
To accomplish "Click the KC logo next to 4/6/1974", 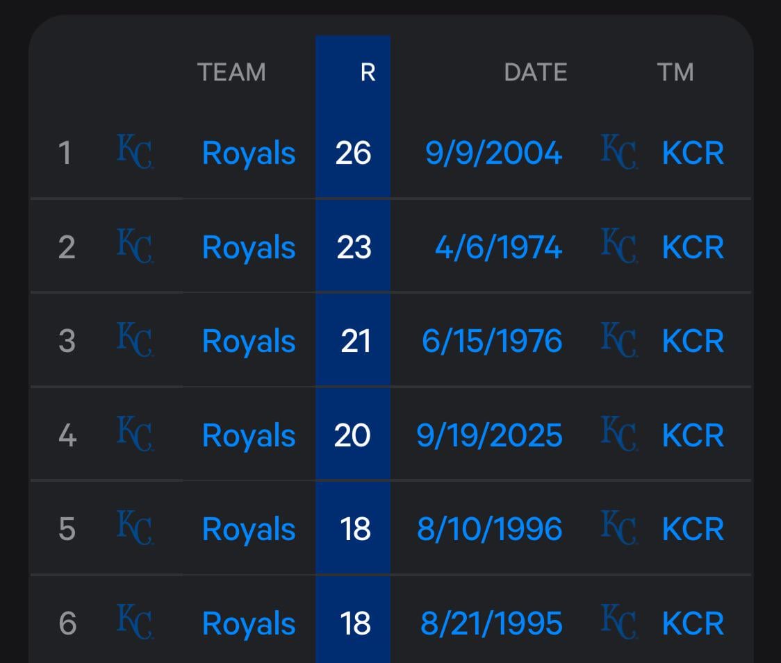I will (x=136, y=246).
